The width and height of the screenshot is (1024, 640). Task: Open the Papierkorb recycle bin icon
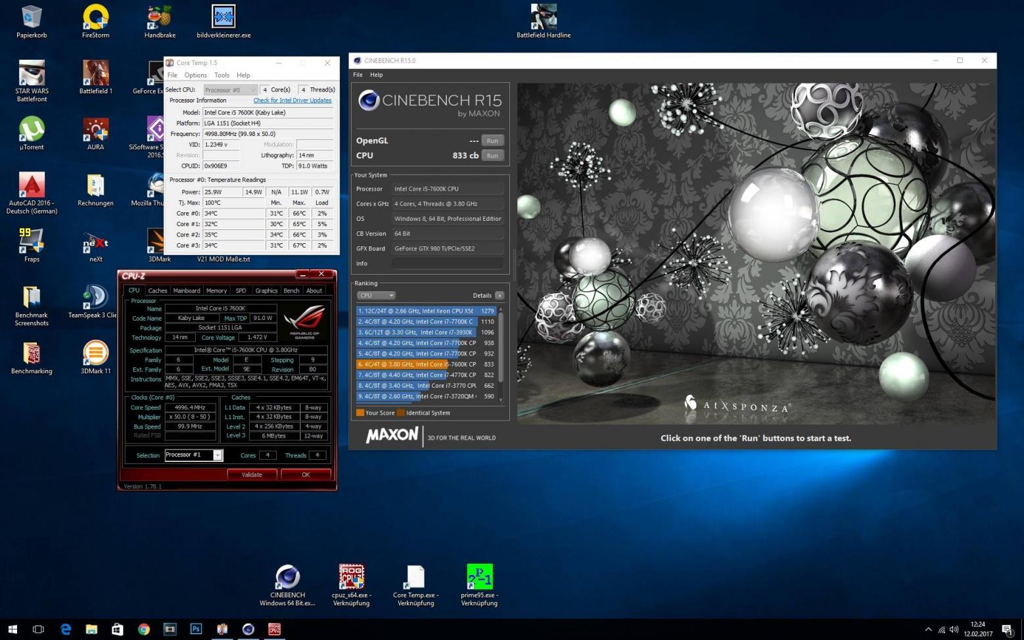point(32,22)
